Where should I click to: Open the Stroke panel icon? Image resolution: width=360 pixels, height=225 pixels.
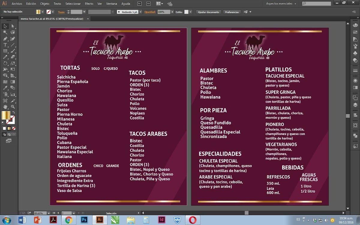[355, 70]
